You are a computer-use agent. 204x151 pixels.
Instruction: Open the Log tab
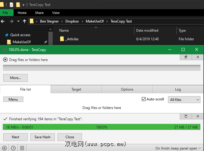pyautogui.click(x=178, y=89)
